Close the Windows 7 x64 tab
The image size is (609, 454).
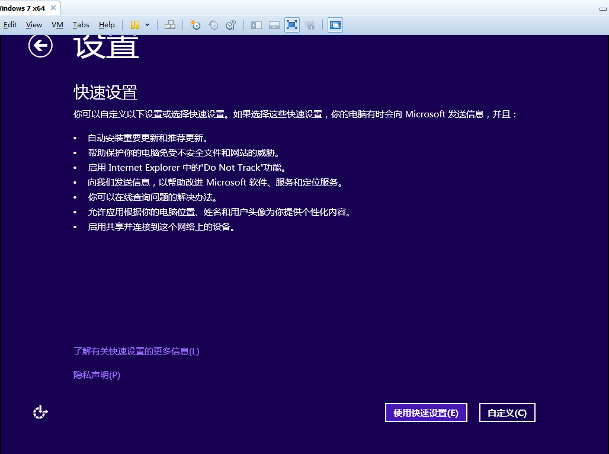coord(53,8)
